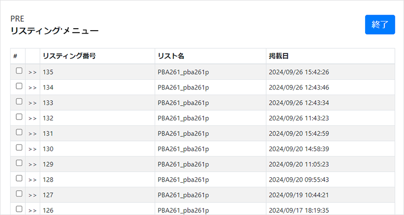This screenshot has width=404, height=215.
Task: Select the date 2024/09/20 14:58:39 cell
Action: click(x=330, y=149)
